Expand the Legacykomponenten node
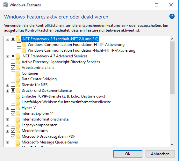 point(7,125)
